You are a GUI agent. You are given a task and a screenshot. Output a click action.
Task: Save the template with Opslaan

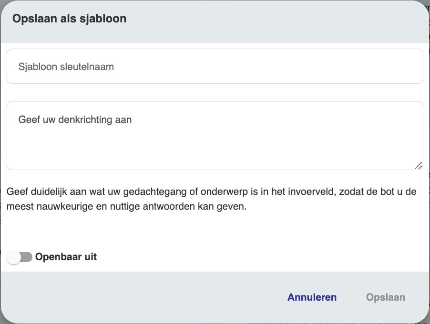point(385,297)
